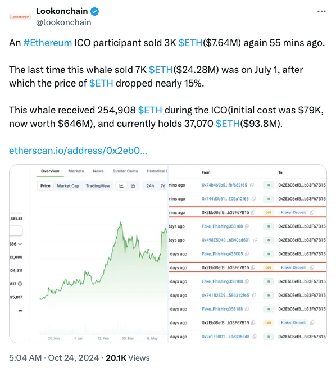Copy address 0x74b469b5...fbf682f65
The image size is (336, 368).
click(x=252, y=185)
